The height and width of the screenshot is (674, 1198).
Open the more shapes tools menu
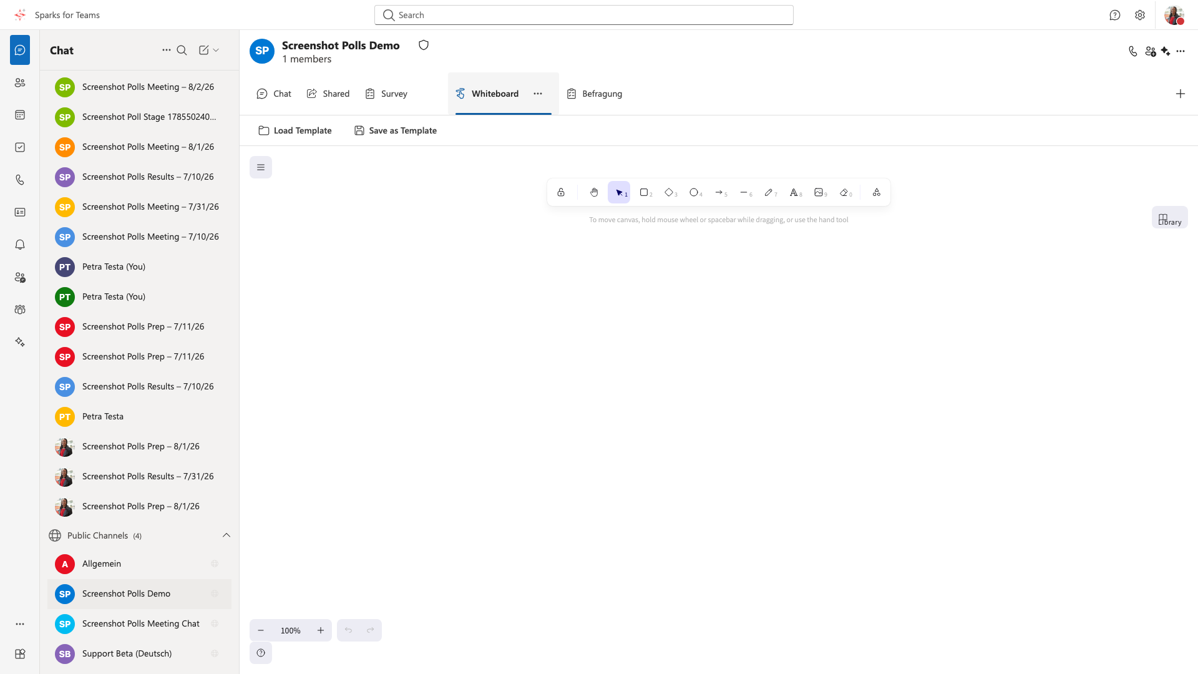pos(877,192)
